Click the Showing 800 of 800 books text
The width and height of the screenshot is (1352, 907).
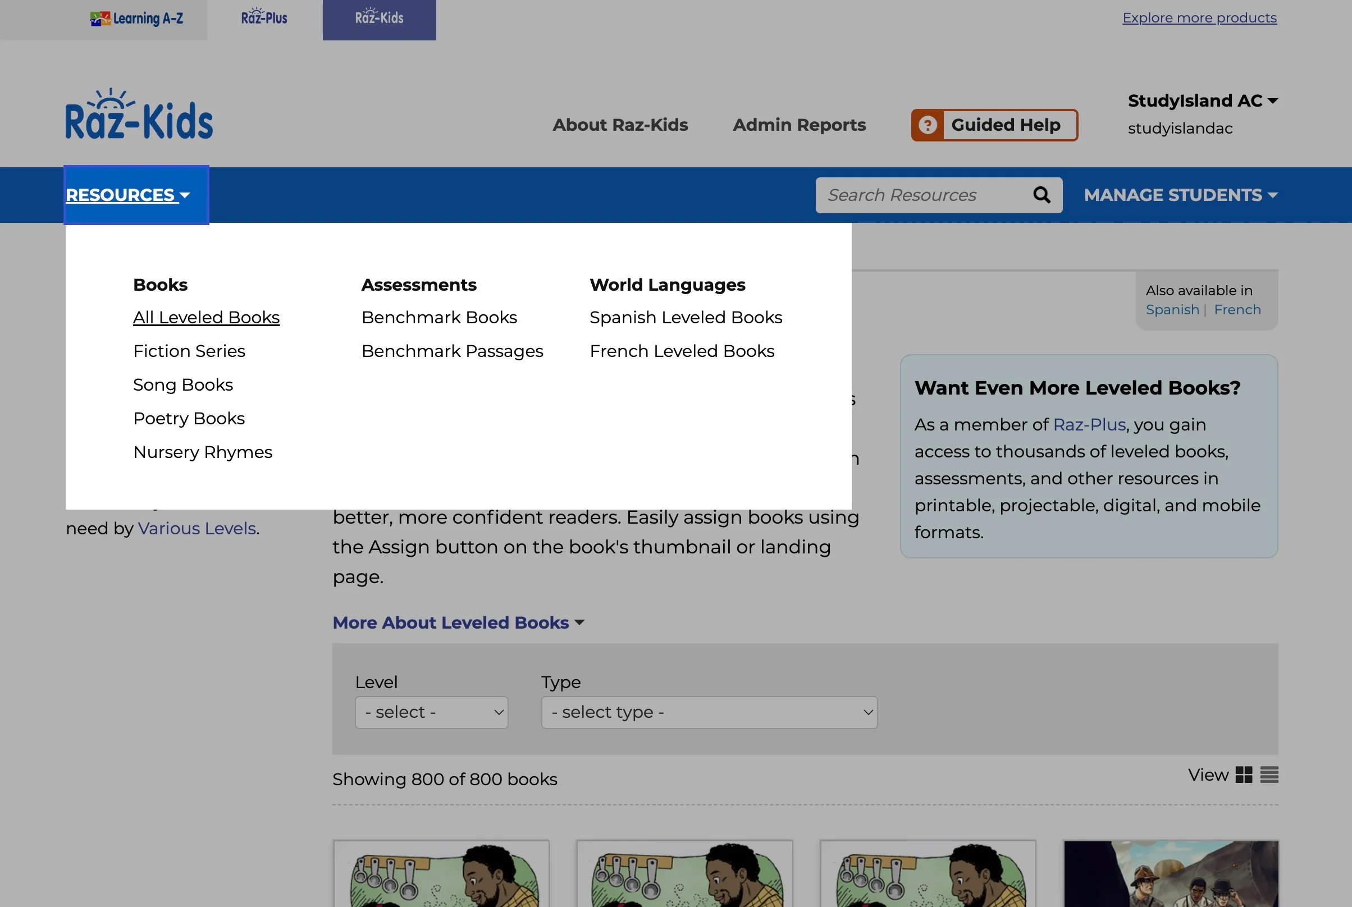[445, 779]
